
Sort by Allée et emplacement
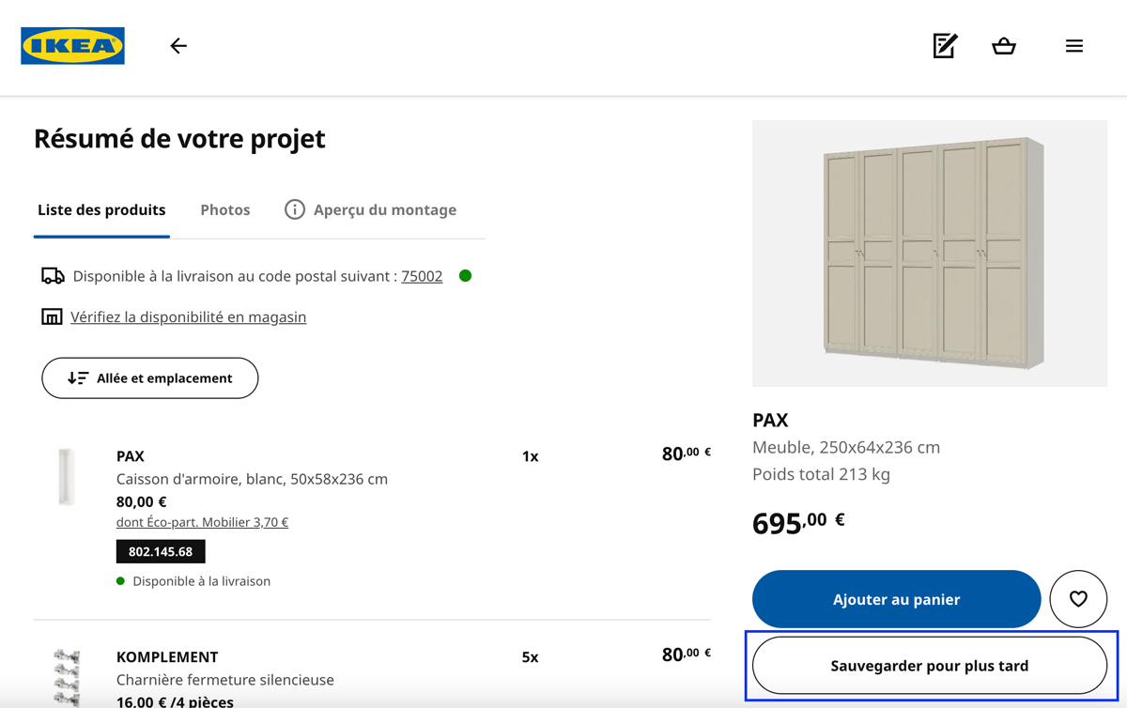(150, 378)
